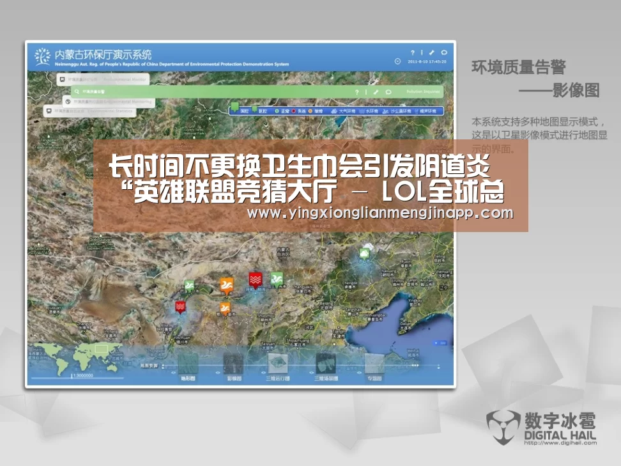Viewport: 621px width, 466px height.
Task: Click the 地图资源 map resources label
Action: (149, 366)
